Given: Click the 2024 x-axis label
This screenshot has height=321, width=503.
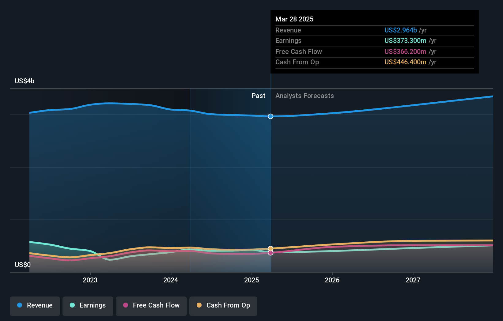Looking at the screenshot, I should tap(171, 280).
